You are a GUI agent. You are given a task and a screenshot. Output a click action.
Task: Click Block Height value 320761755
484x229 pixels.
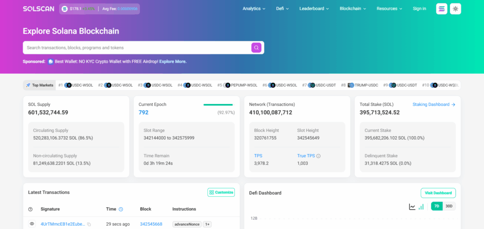coord(266,138)
